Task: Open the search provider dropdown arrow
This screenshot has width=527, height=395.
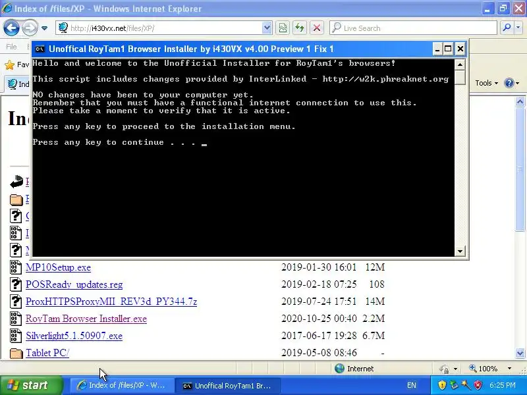Action: tap(518, 28)
